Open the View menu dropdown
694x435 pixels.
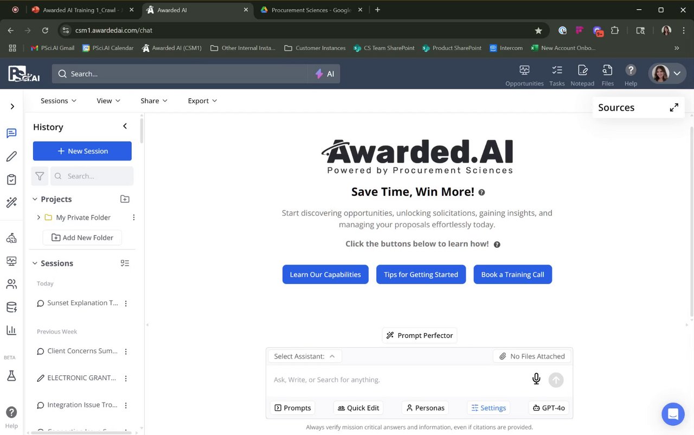108,101
